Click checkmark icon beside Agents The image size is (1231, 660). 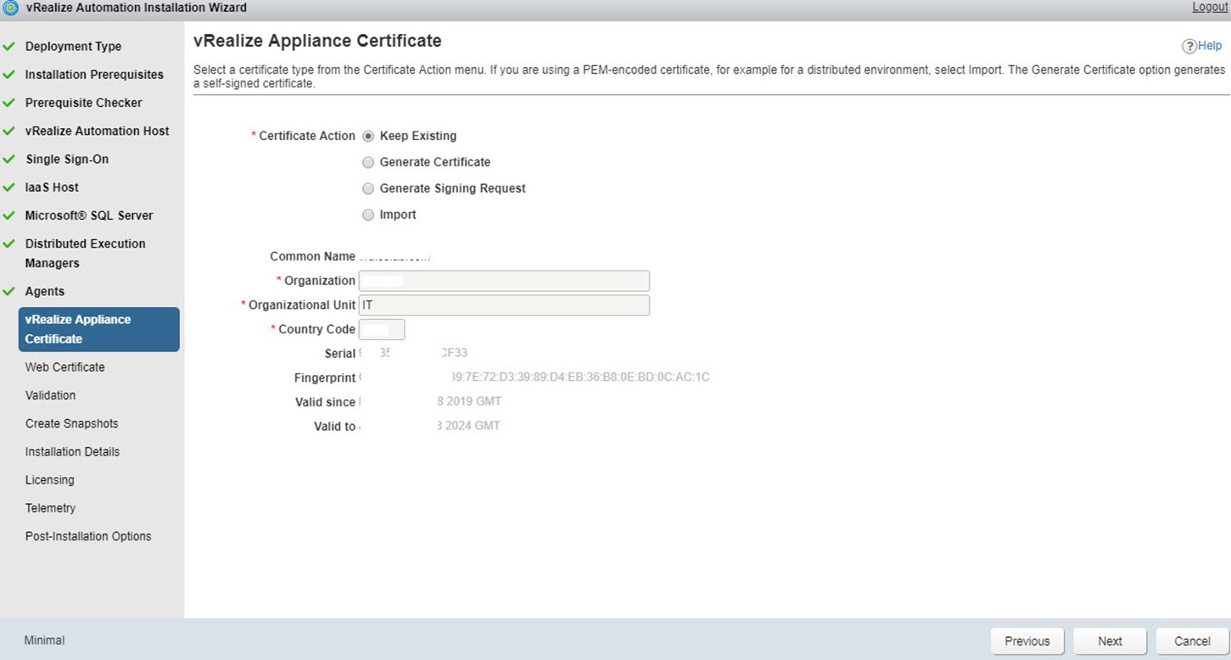[9, 291]
